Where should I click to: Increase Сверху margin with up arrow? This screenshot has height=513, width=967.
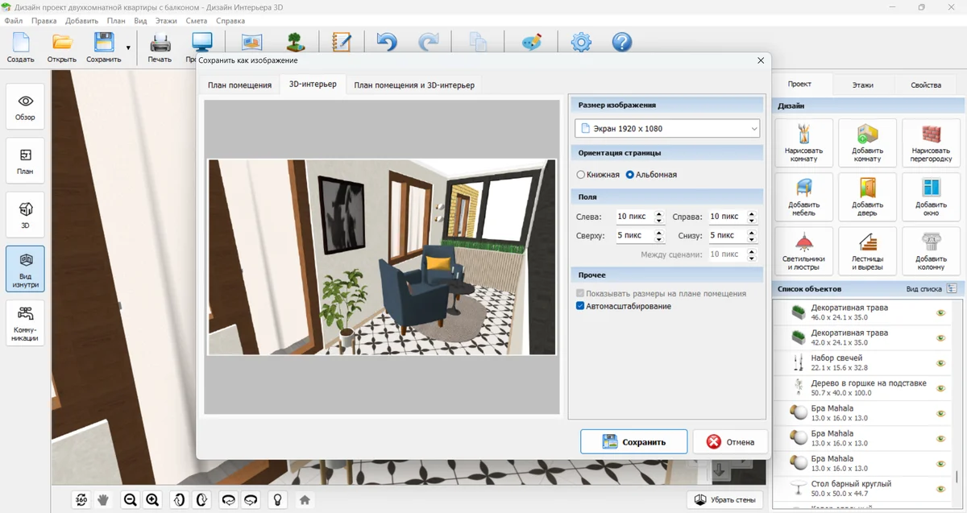[659, 232]
